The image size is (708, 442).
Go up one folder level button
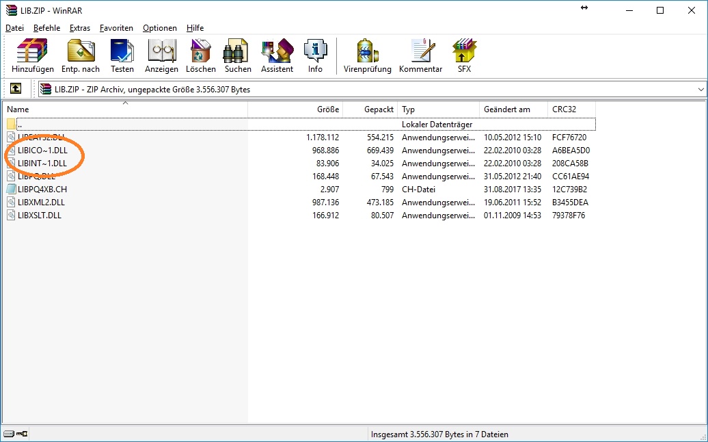16,88
